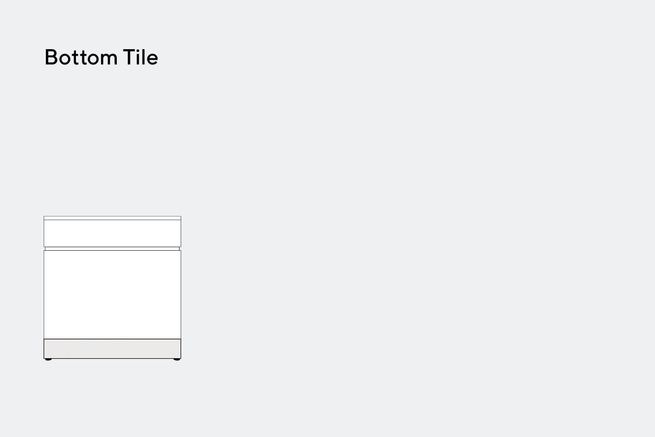Select the grey bottom tile plinth

112,349
